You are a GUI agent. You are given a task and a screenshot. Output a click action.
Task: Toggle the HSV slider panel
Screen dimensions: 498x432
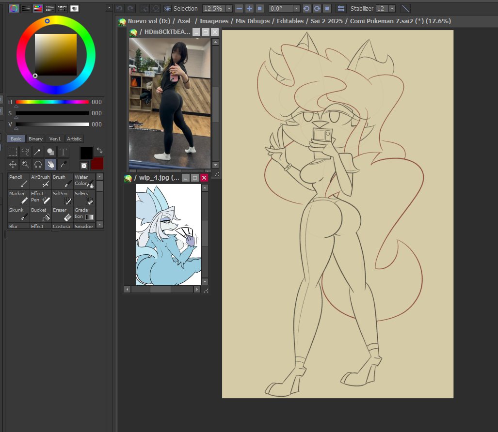(38, 8)
